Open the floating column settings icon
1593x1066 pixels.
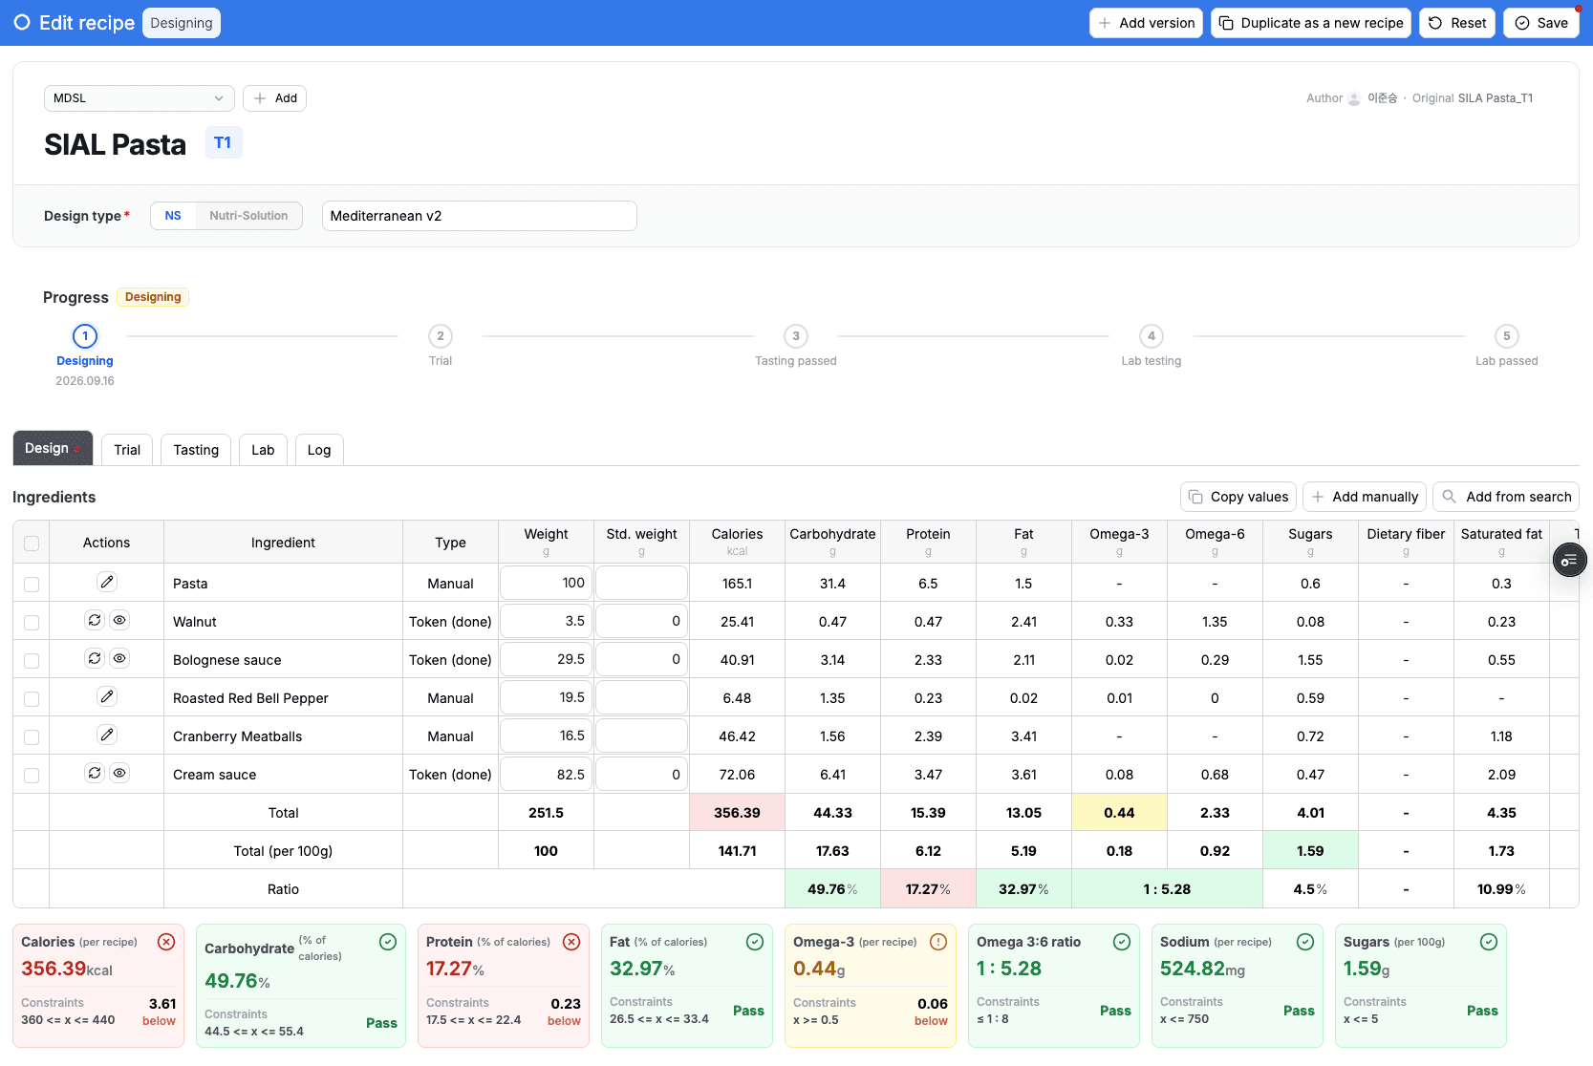pyautogui.click(x=1569, y=560)
